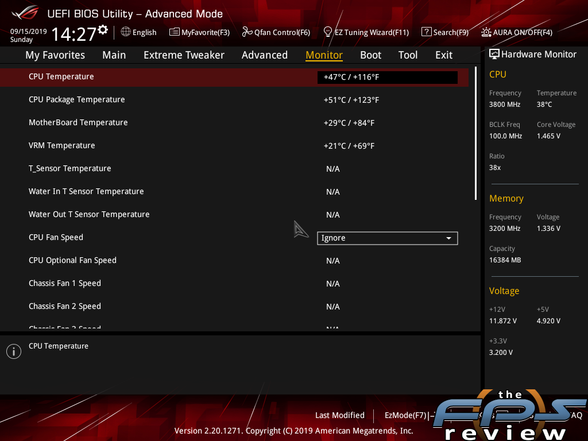Click the Hardware Monitor panel title

(x=539, y=55)
